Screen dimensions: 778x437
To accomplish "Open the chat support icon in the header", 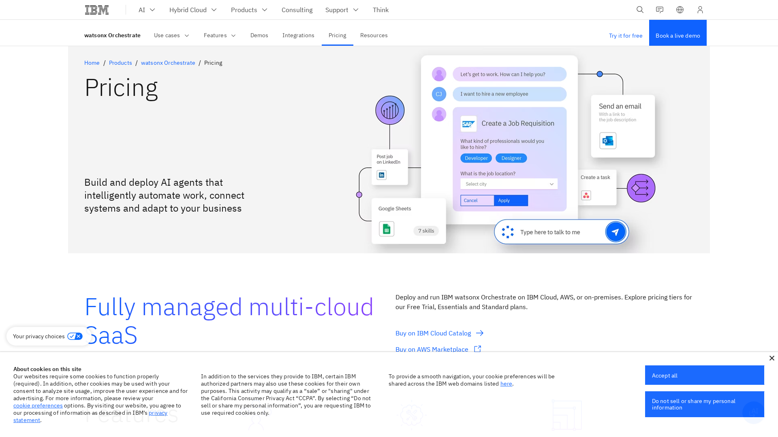I will pos(660,10).
